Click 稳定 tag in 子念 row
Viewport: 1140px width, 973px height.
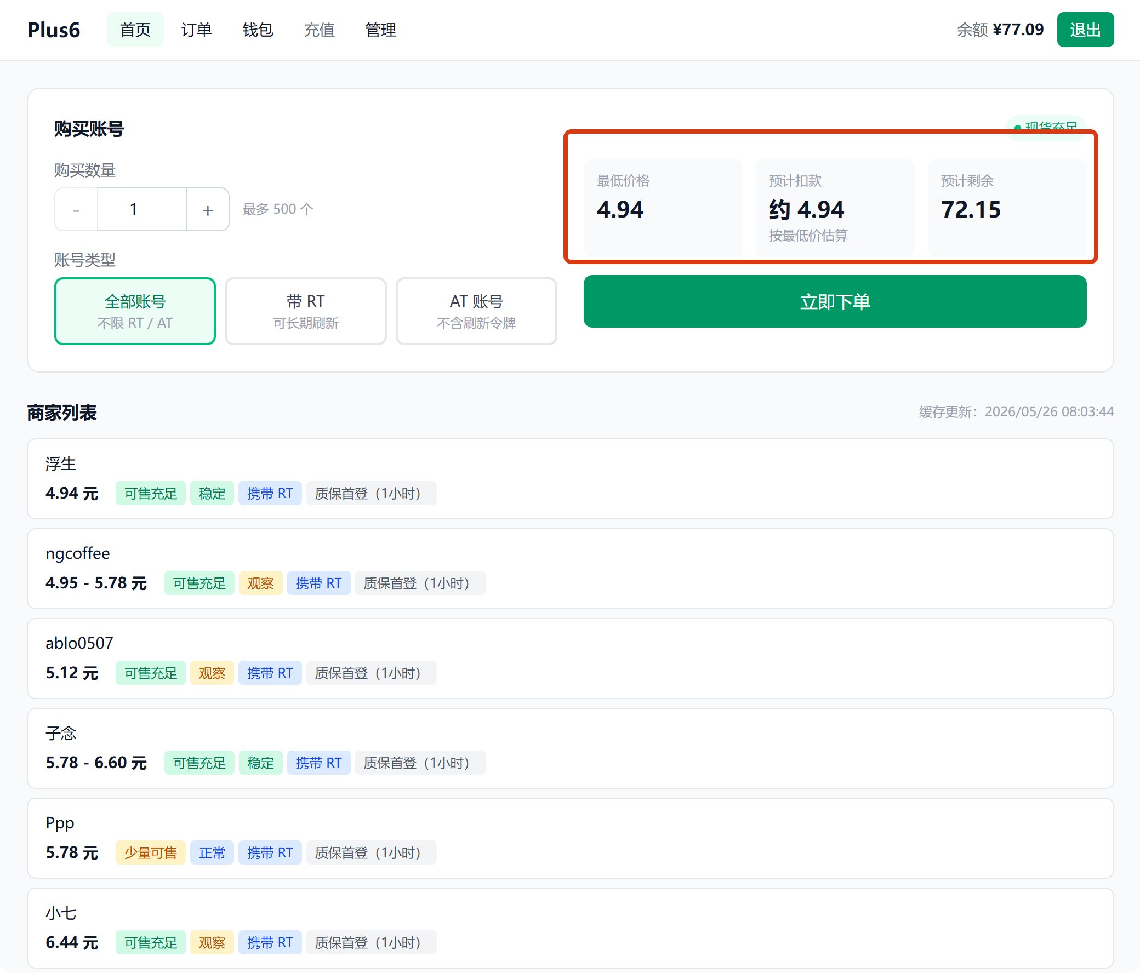click(260, 763)
